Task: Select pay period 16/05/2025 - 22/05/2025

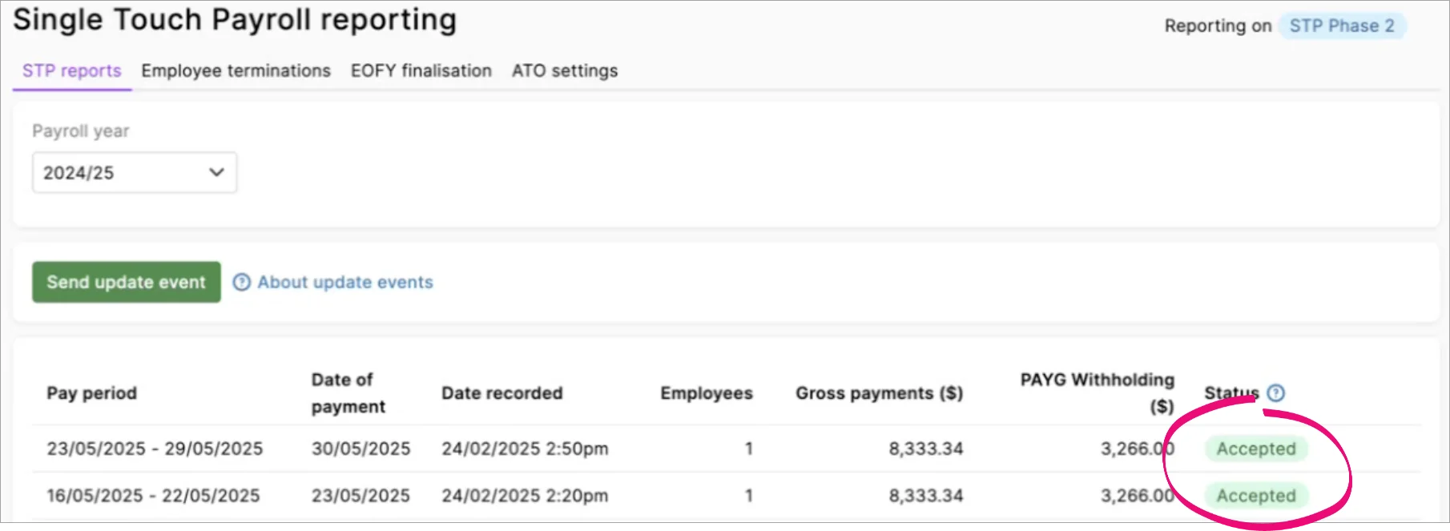Action: 153,496
